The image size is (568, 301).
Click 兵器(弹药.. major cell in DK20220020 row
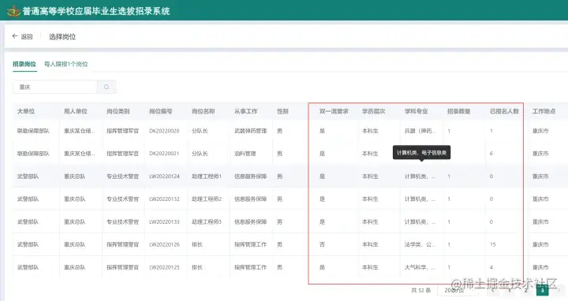420,131
